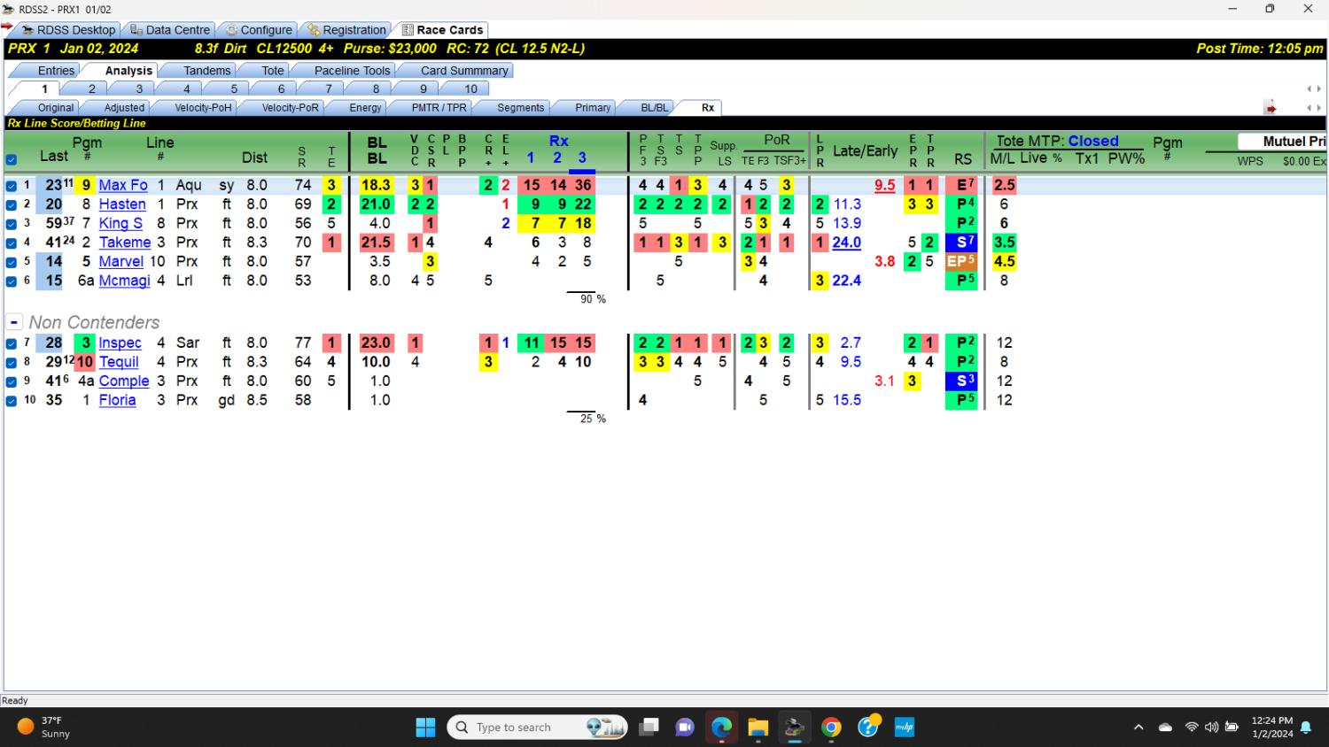Sort by the Rx 3 column header
Viewport: 1329px width, 747px height.
point(582,158)
